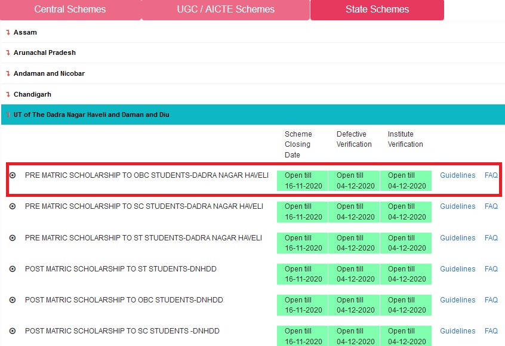Screen dimensions: 505x346
Task: Select Post Matric OBC students DNHDD radio button
Action: point(13,300)
